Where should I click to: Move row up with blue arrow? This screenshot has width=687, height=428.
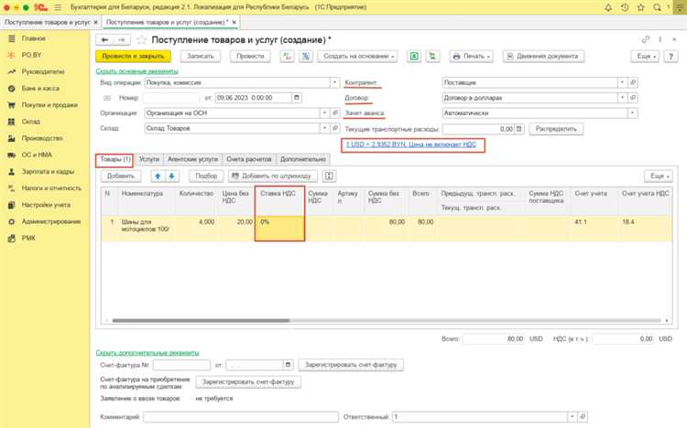pos(157,176)
